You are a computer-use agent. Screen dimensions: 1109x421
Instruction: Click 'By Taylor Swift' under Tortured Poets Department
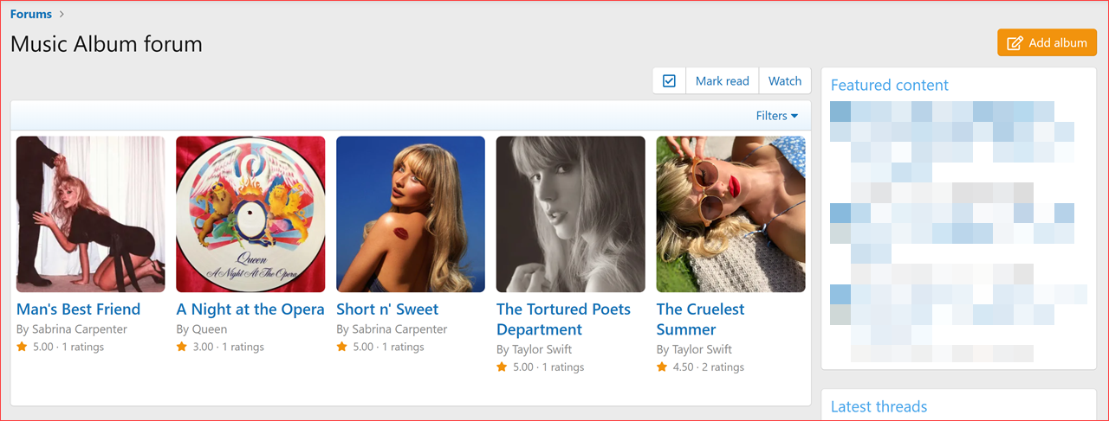click(x=535, y=349)
